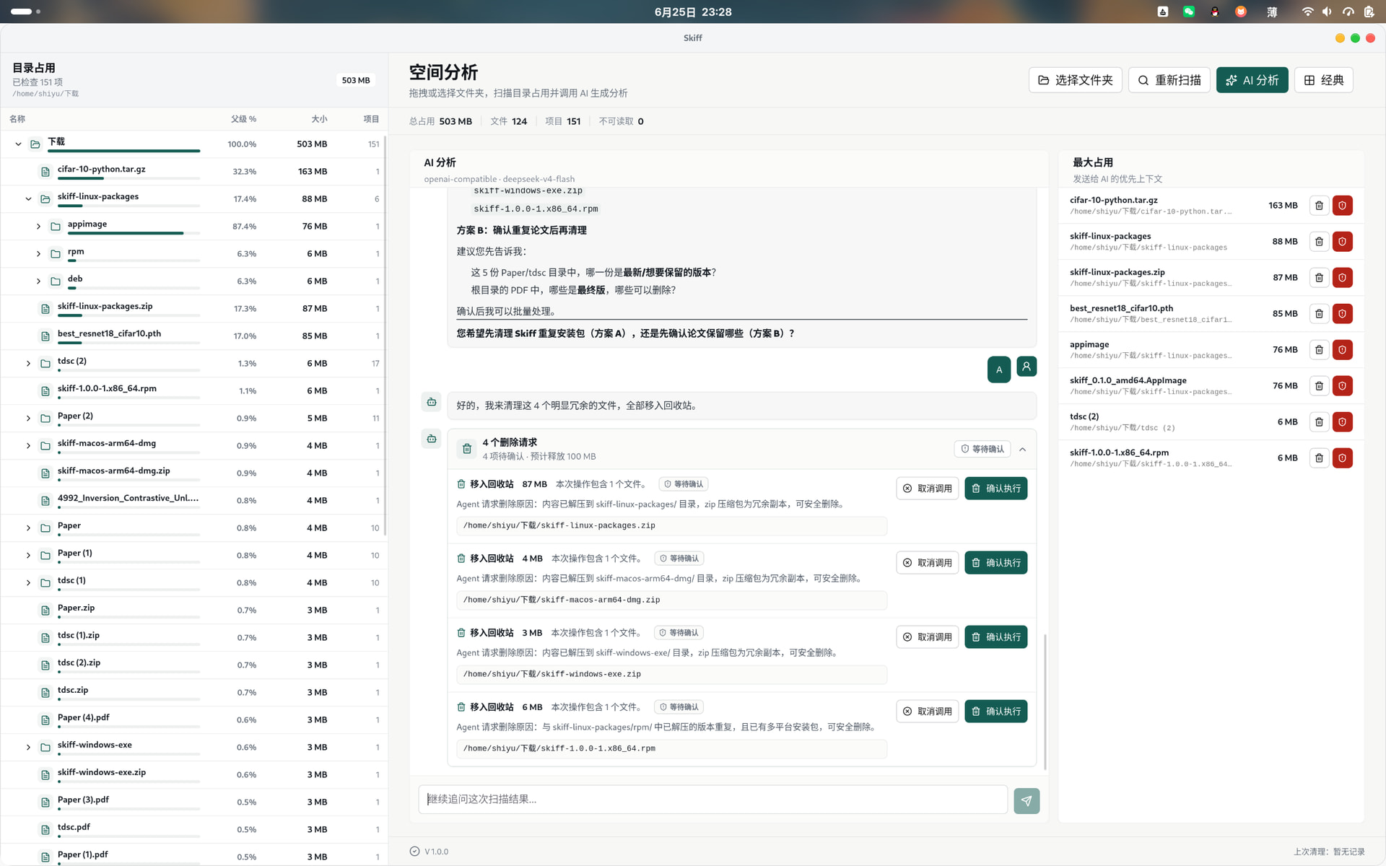Click red shield button beside skiff-linux-packages.zip

pos(1342,278)
